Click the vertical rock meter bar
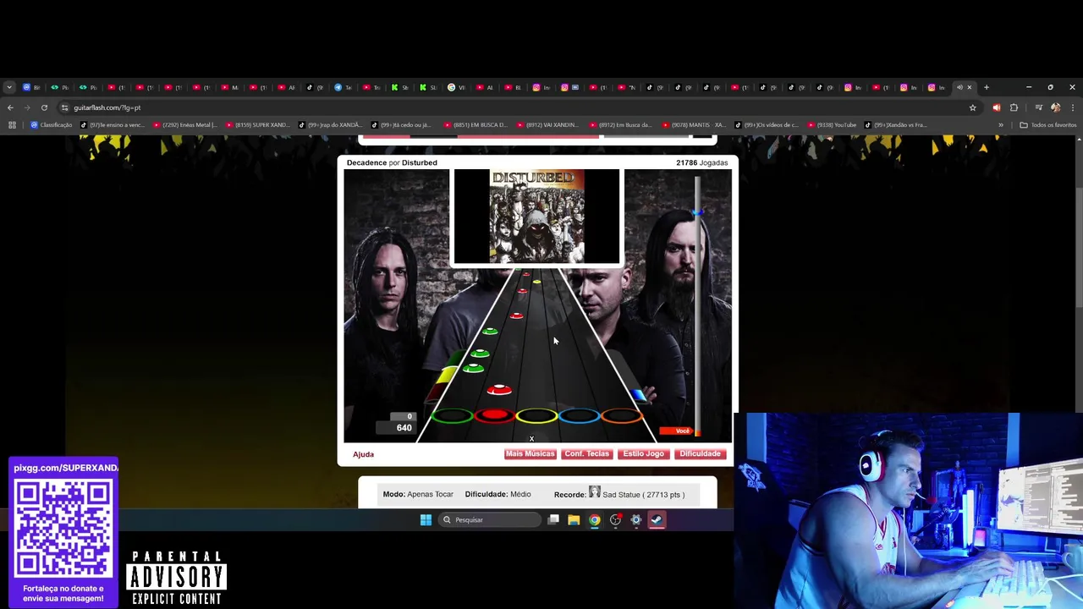This screenshot has height=609, width=1083. point(698,304)
